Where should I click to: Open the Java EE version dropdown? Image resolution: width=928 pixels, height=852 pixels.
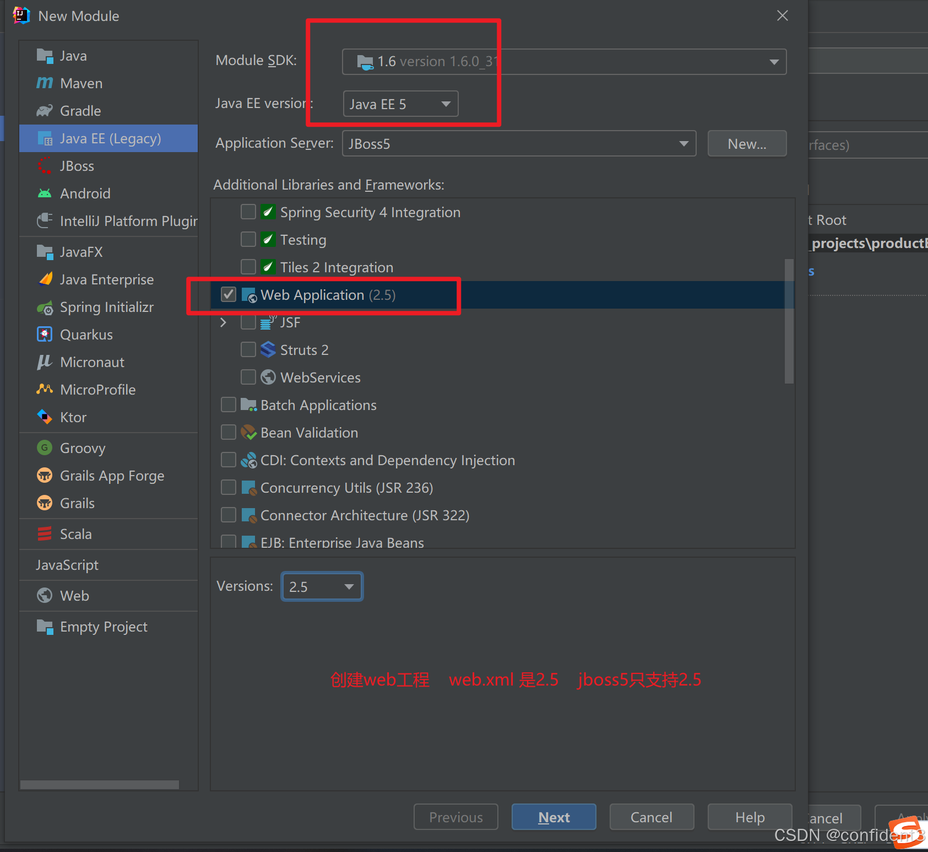[x=400, y=104]
